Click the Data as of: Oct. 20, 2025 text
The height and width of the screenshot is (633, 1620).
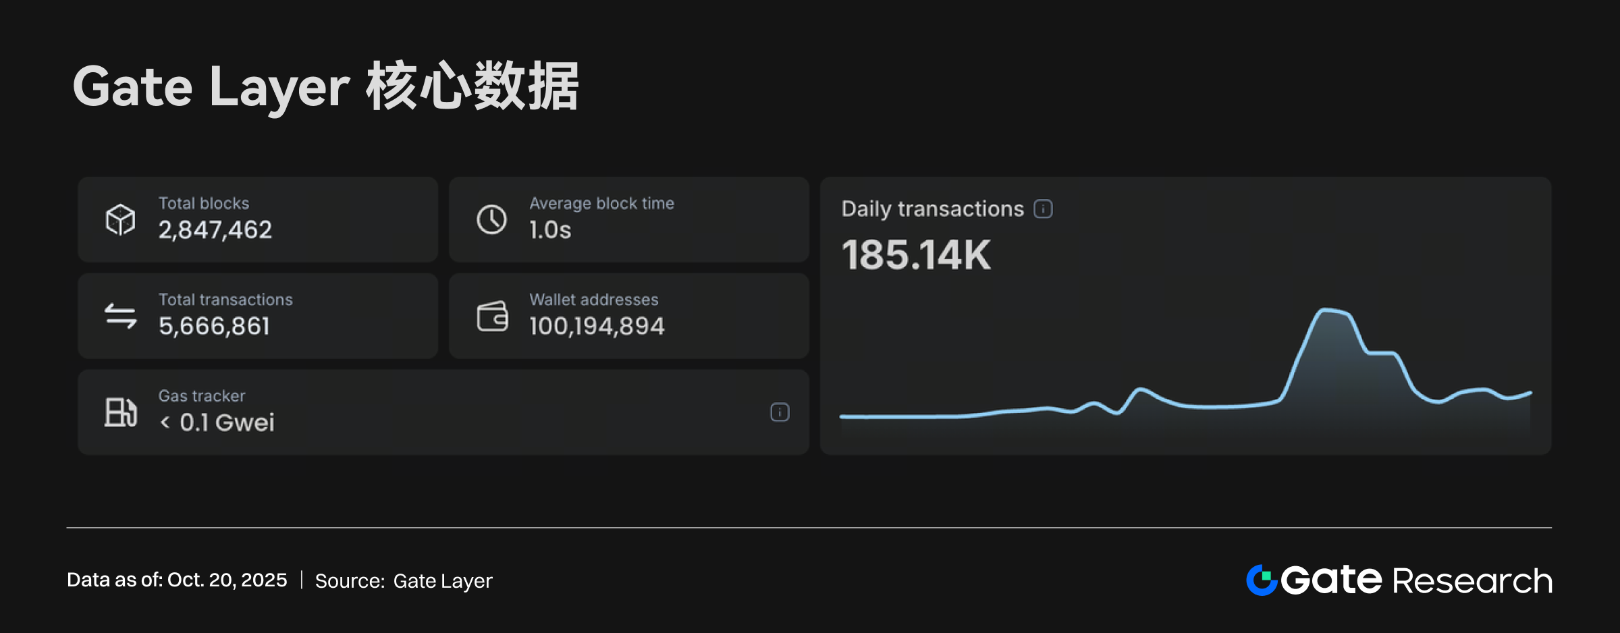tap(177, 580)
